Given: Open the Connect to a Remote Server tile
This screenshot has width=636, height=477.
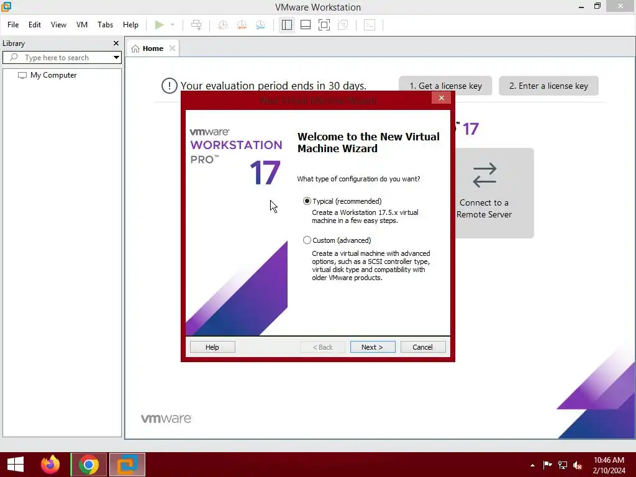Looking at the screenshot, I should tap(494, 193).
